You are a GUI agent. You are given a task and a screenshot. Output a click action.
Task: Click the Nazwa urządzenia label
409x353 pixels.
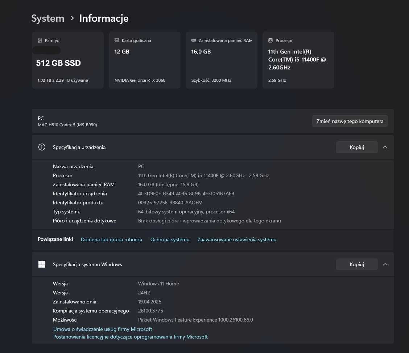tap(73, 166)
